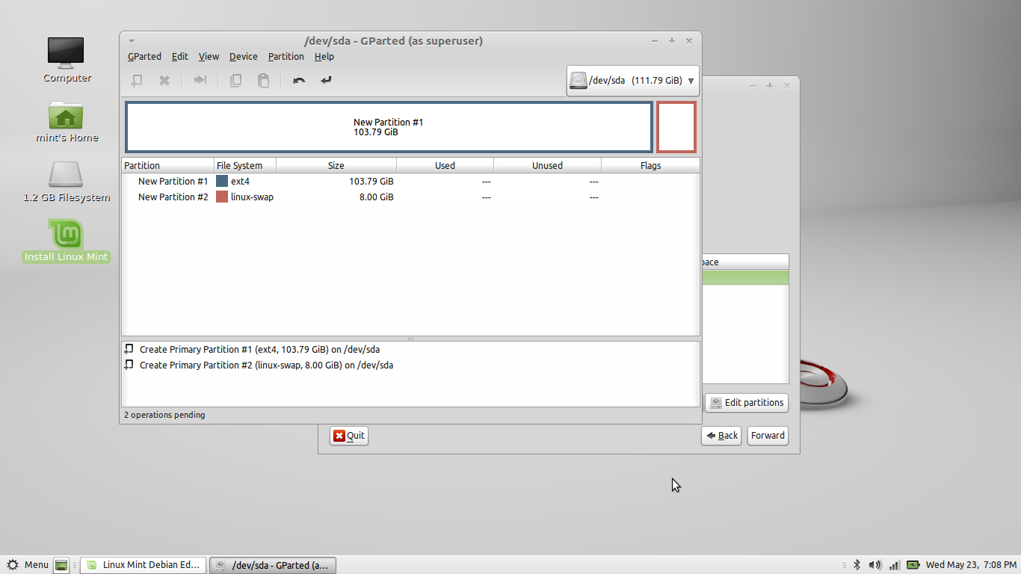The width and height of the screenshot is (1021, 574).
Task: Open the GParted window menu arrow
Action: (132, 41)
